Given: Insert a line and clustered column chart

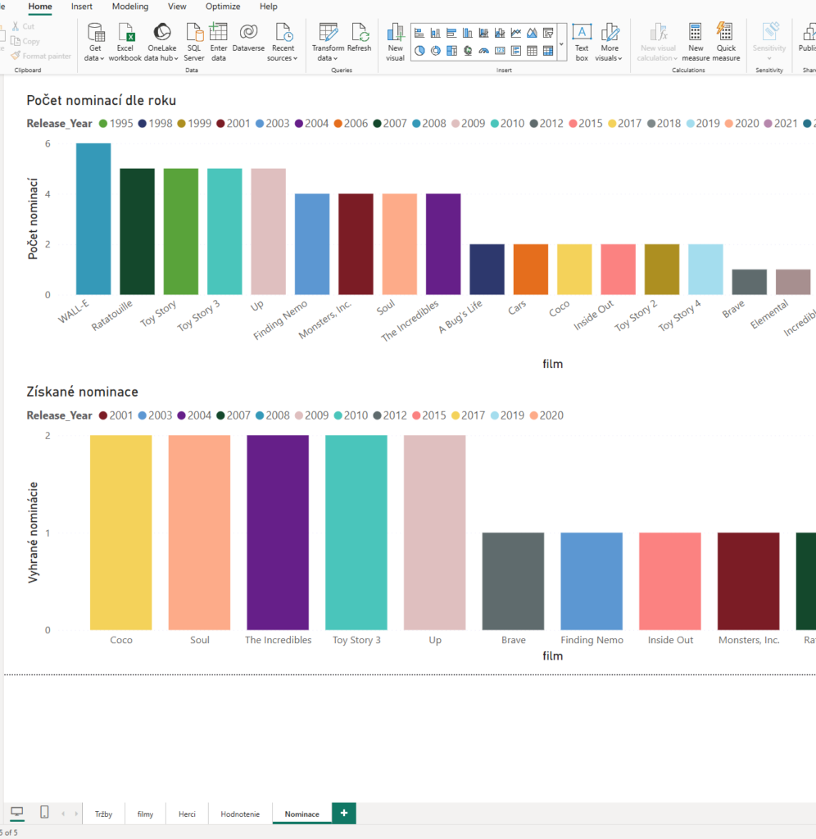Looking at the screenshot, I should tap(500, 33).
